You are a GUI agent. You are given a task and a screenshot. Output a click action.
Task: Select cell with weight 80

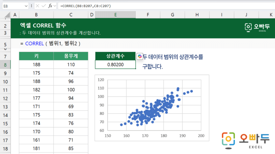pyautogui.click(x=71, y=132)
